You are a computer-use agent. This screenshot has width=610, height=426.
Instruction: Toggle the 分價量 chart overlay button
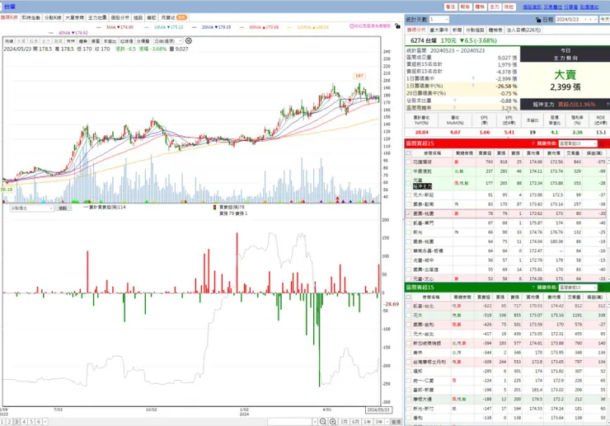point(143,41)
